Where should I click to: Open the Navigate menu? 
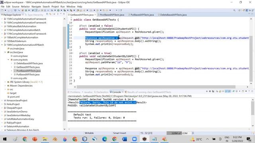coord(36,6)
